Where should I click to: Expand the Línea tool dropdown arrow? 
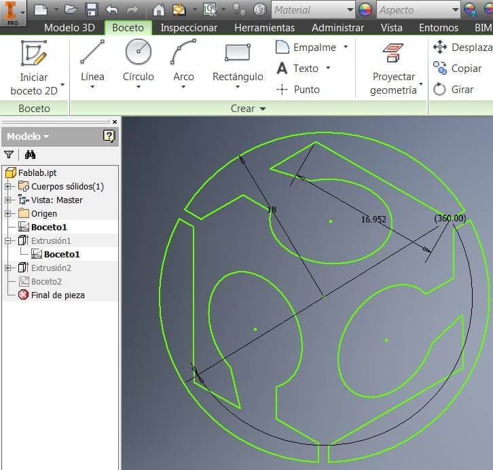click(x=92, y=87)
